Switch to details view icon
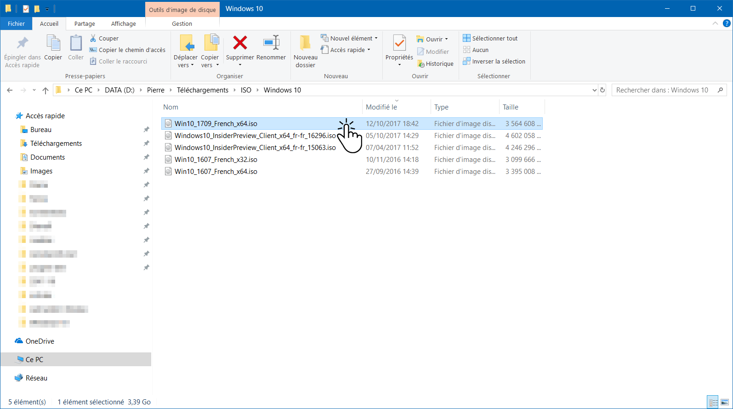This screenshot has width=733, height=409. [x=713, y=403]
